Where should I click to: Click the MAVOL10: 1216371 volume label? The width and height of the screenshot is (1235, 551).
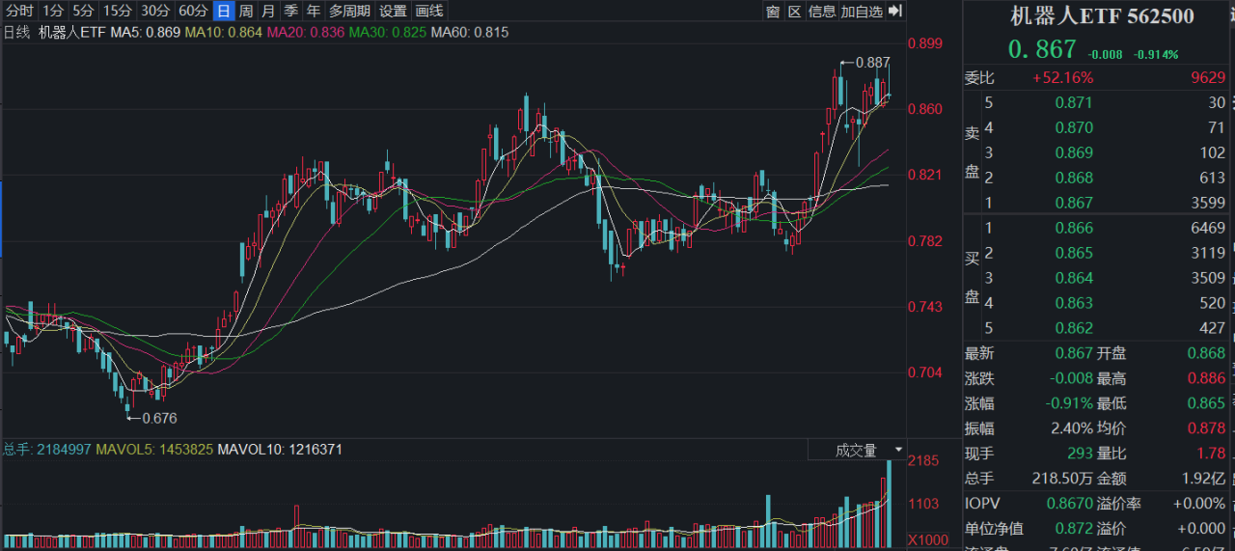(280, 450)
